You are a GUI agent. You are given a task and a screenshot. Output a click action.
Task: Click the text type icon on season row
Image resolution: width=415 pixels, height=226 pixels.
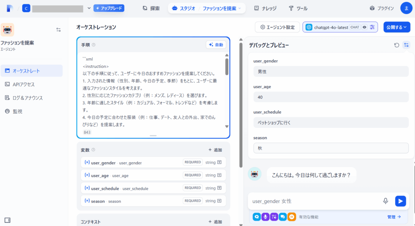(x=219, y=201)
